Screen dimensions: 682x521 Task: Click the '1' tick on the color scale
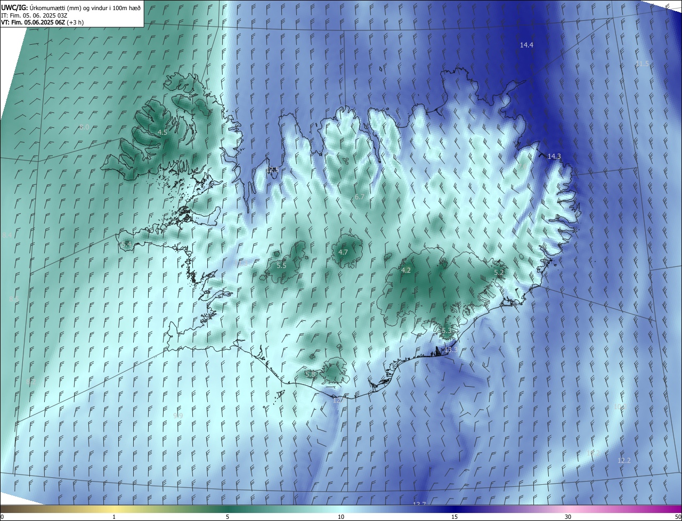coord(114,517)
